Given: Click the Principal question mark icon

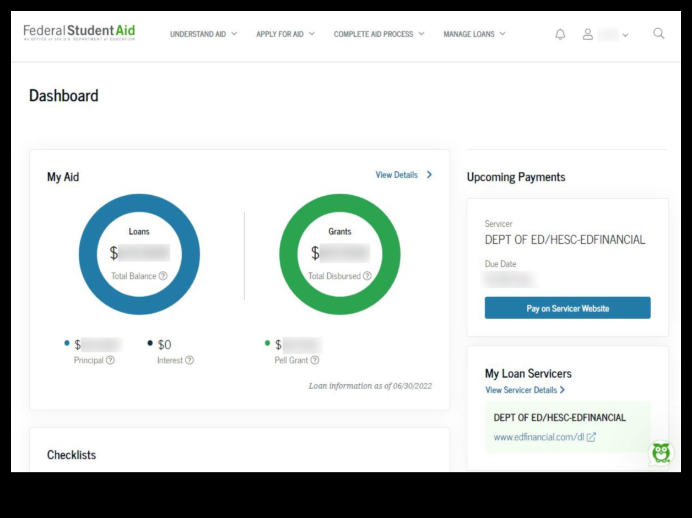Looking at the screenshot, I should (x=110, y=360).
